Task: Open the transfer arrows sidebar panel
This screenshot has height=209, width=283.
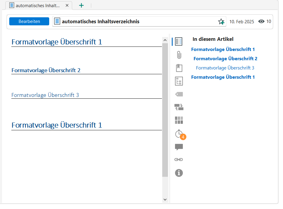Action: click(179, 107)
